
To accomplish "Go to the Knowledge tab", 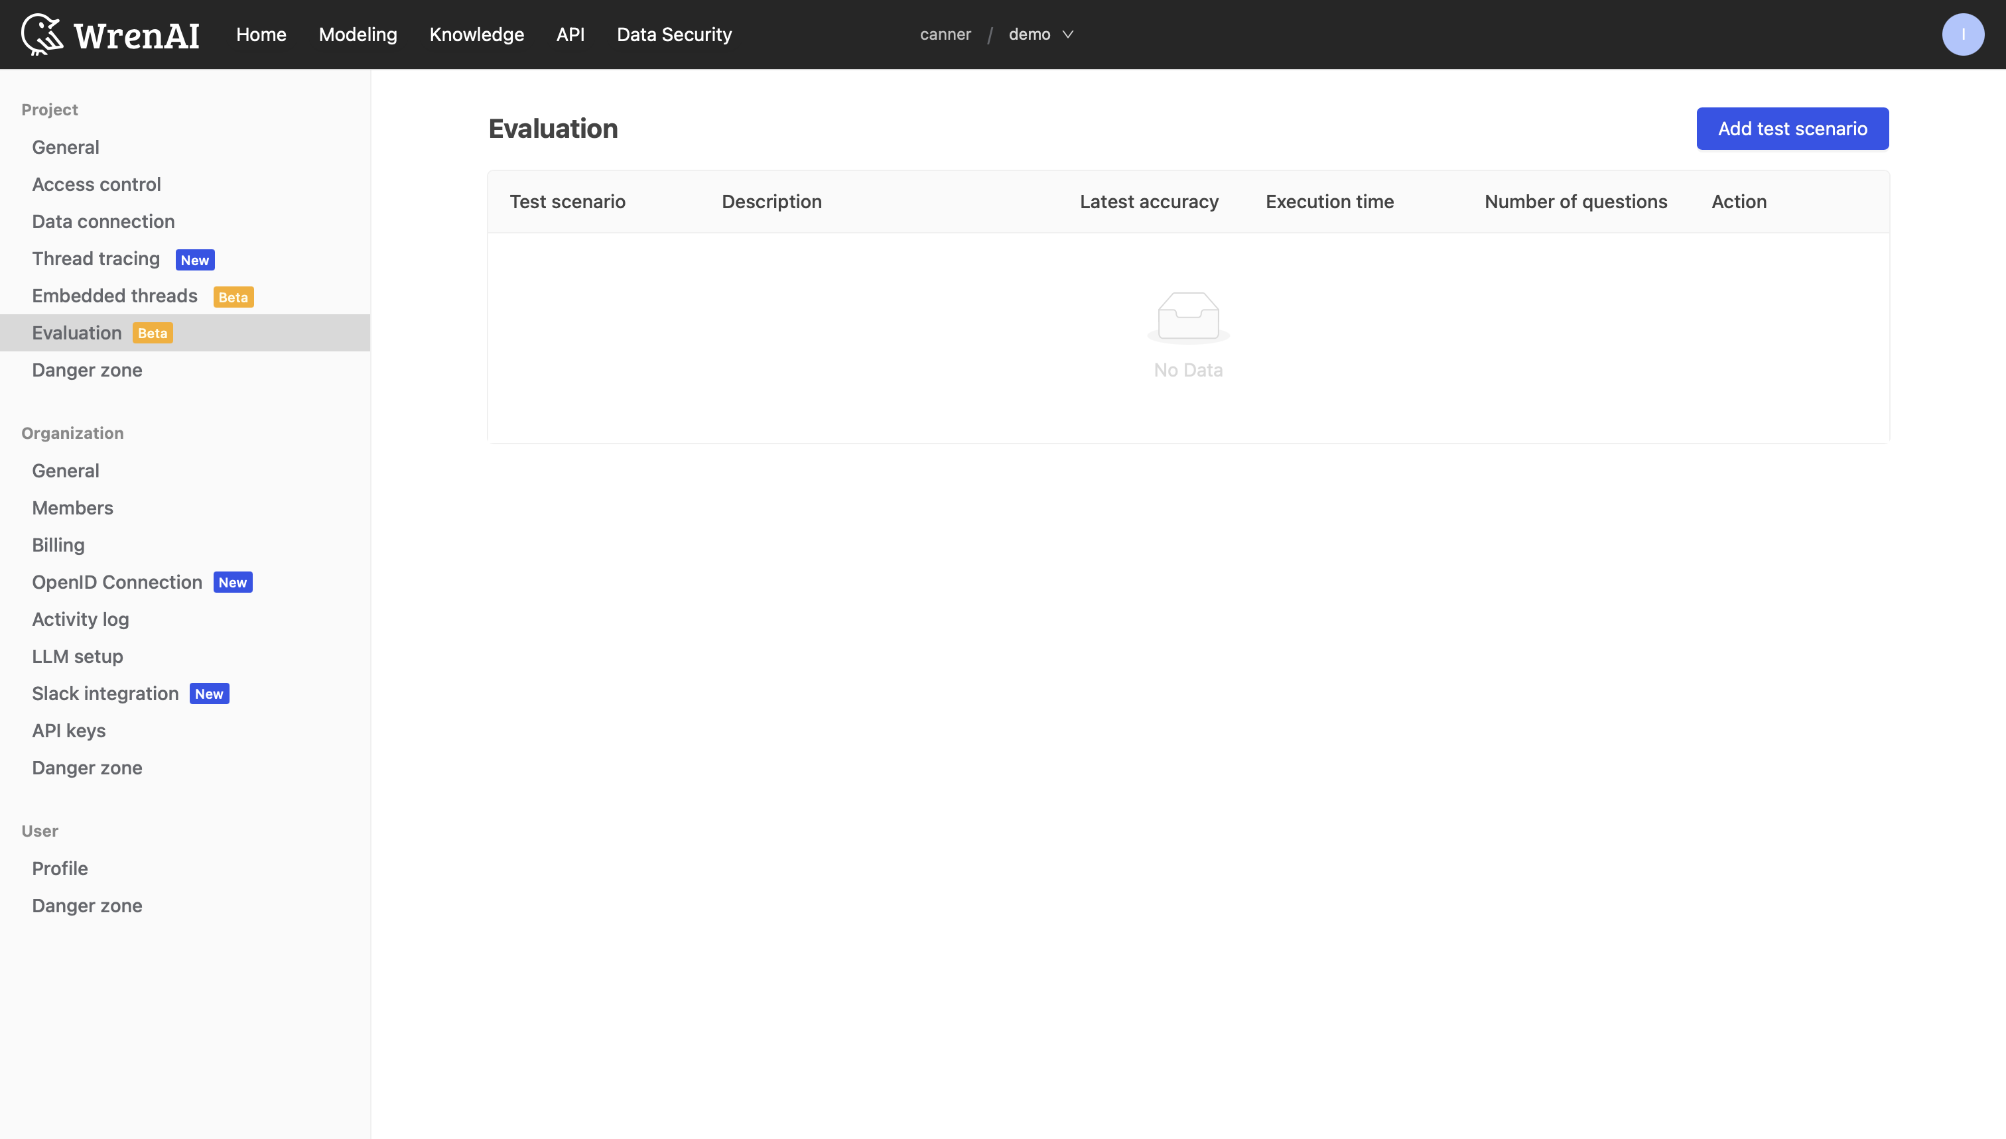I will (476, 34).
